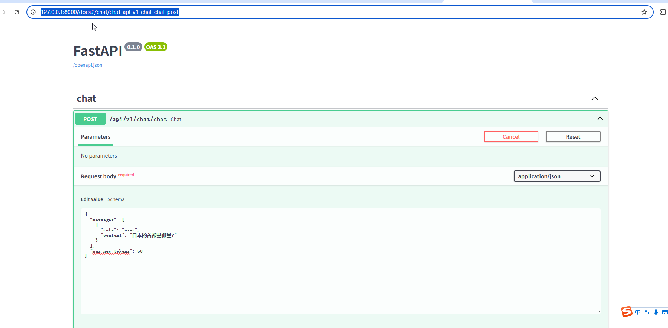Click the forward navigation arrow

coord(3,12)
